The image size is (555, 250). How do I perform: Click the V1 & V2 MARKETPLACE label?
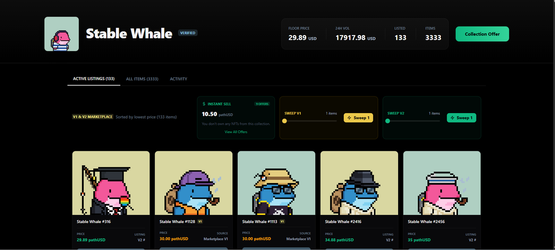[x=93, y=117]
